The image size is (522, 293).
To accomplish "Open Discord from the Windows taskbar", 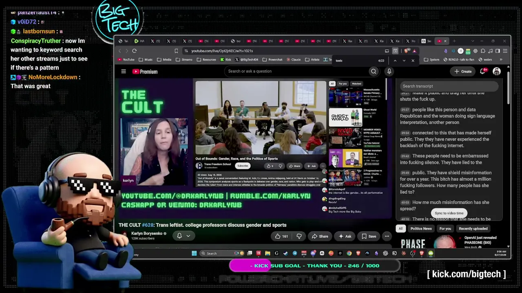I will pyautogui.click(x=313, y=253).
